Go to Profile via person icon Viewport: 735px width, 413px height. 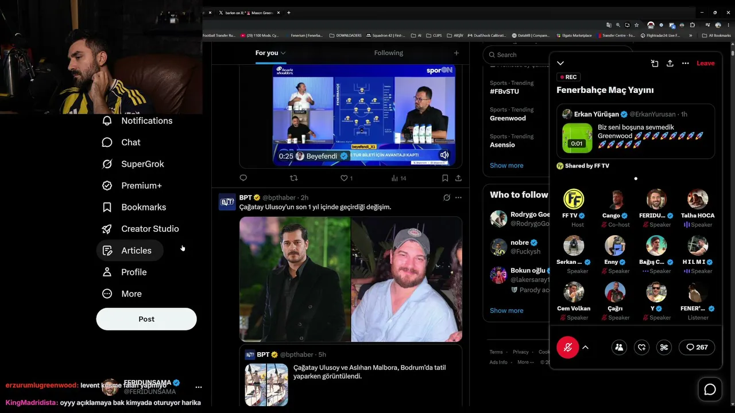point(107,272)
